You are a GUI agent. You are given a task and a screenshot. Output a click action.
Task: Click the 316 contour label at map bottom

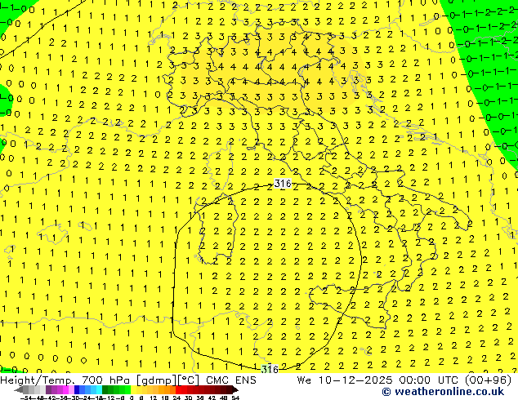coord(270,369)
